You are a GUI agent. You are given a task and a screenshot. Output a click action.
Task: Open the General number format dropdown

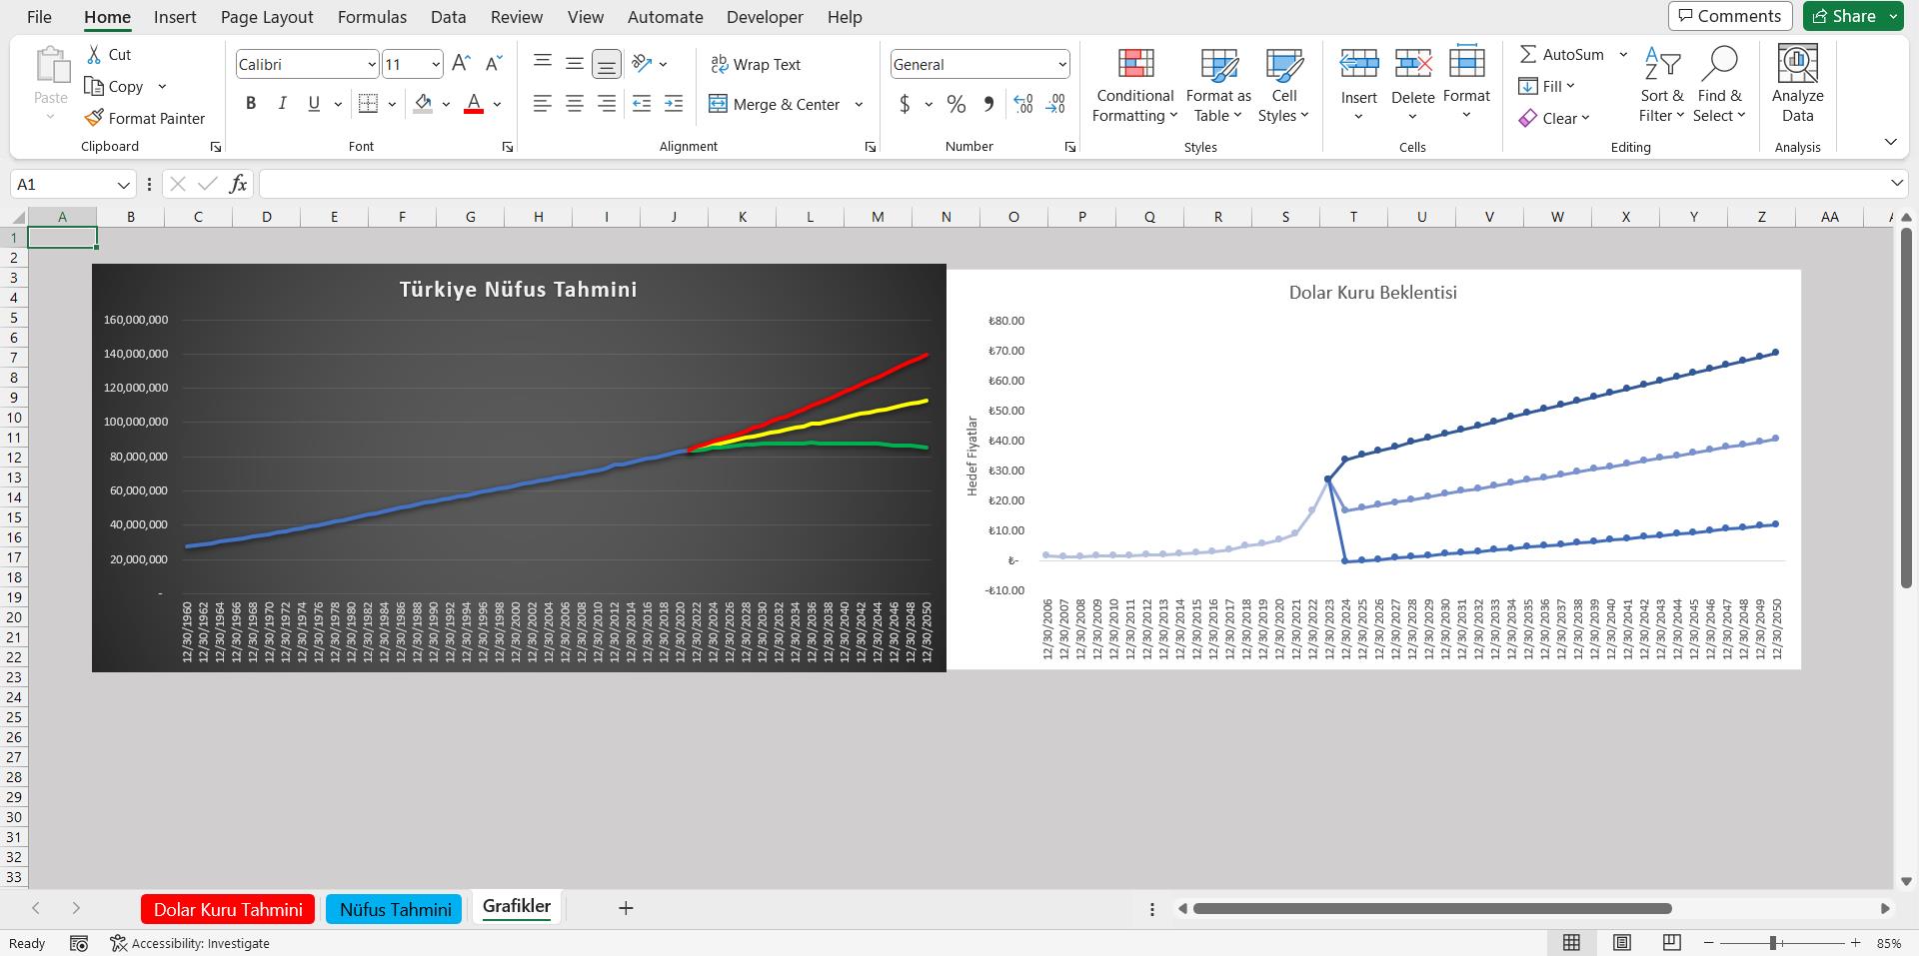coord(1061,65)
